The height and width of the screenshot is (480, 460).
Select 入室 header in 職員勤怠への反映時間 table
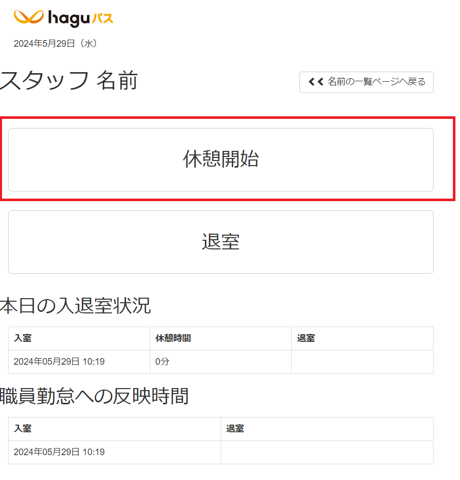(x=23, y=429)
